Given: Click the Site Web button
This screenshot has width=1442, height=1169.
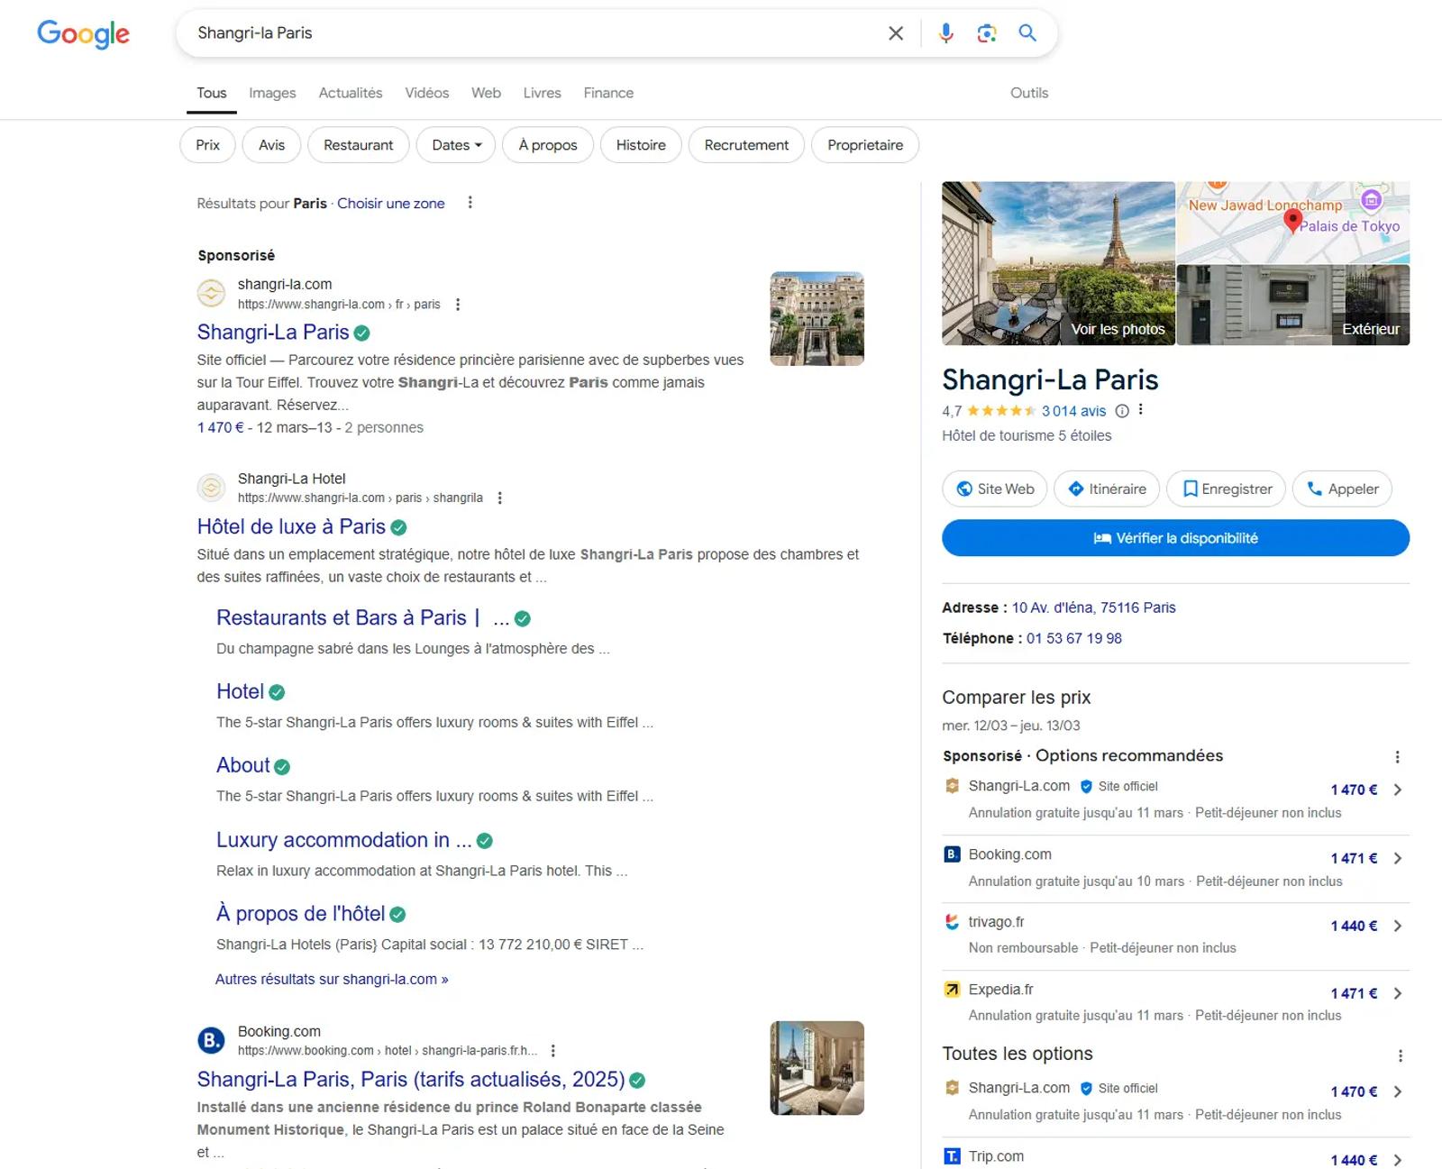Looking at the screenshot, I should tap(995, 489).
